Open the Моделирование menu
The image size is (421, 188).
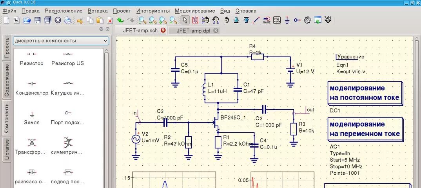[x=195, y=11]
